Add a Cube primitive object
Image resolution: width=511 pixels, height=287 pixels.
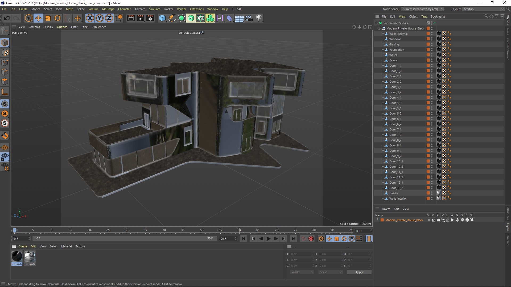point(162,18)
